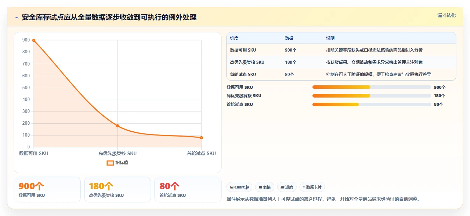Click the 表格 tag
The height and width of the screenshot is (216, 470).
(x=265, y=187)
